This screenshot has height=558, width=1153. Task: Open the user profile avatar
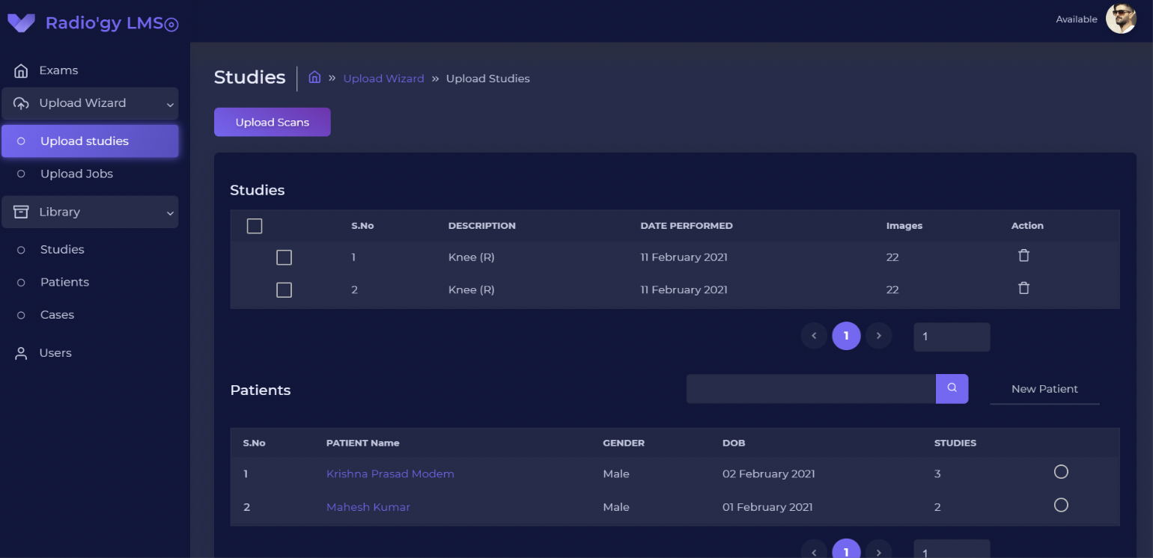point(1121,19)
